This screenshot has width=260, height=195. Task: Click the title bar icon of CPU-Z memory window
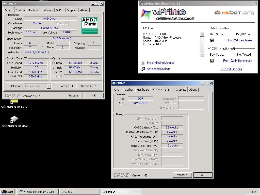tap(114, 83)
